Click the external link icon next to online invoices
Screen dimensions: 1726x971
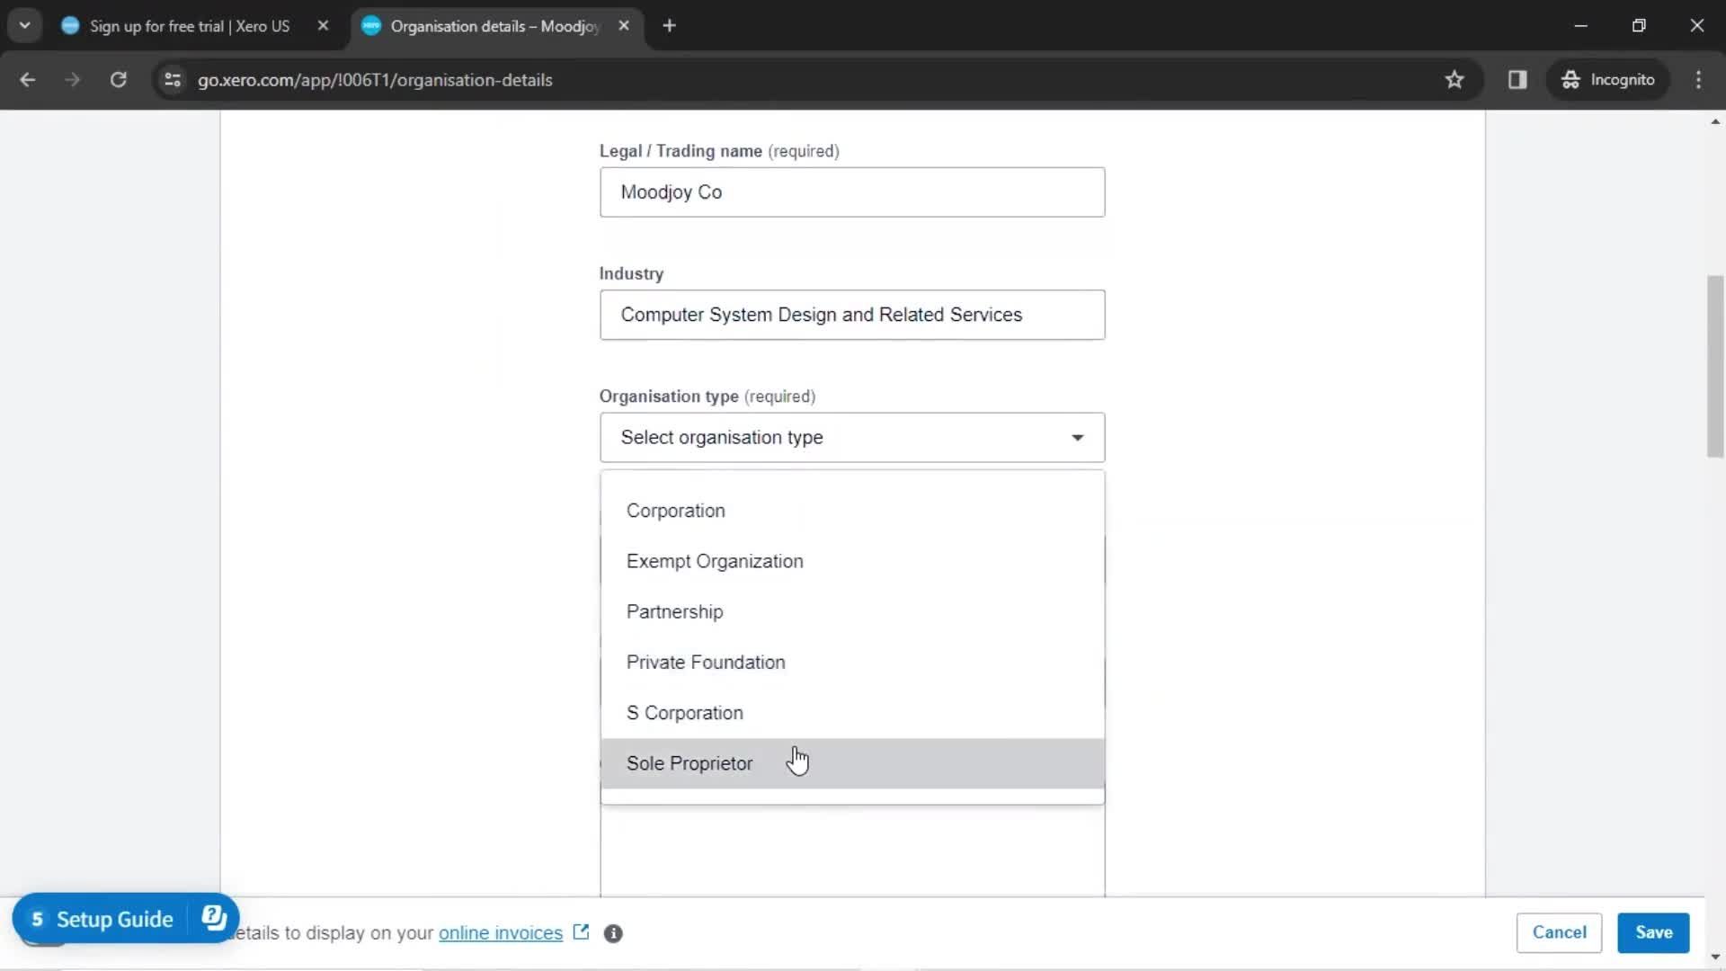tap(581, 932)
